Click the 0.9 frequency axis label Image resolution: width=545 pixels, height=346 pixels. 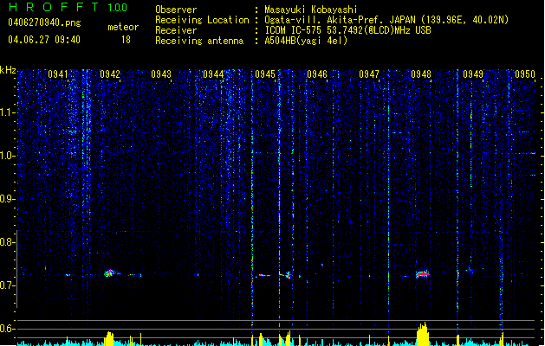pyautogui.click(x=8, y=199)
